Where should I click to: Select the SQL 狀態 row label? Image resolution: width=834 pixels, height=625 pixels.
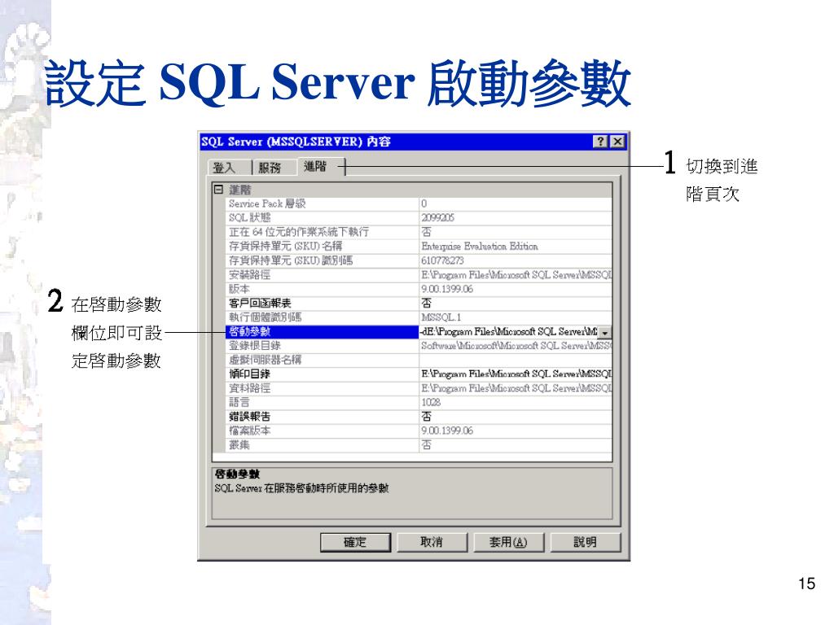(x=250, y=218)
